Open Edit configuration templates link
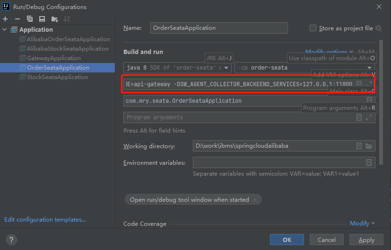Viewport: 391px width, 250px height. (x=45, y=220)
